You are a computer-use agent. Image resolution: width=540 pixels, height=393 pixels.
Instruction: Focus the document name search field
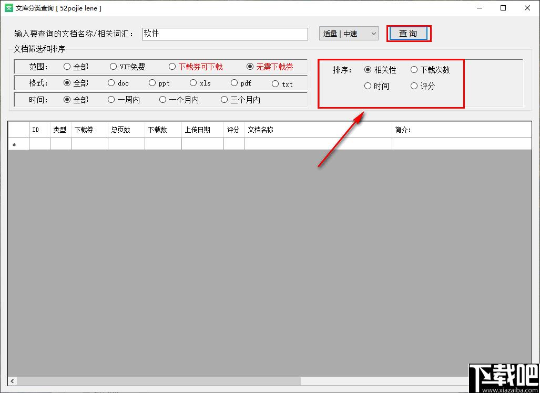pos(225,34)
